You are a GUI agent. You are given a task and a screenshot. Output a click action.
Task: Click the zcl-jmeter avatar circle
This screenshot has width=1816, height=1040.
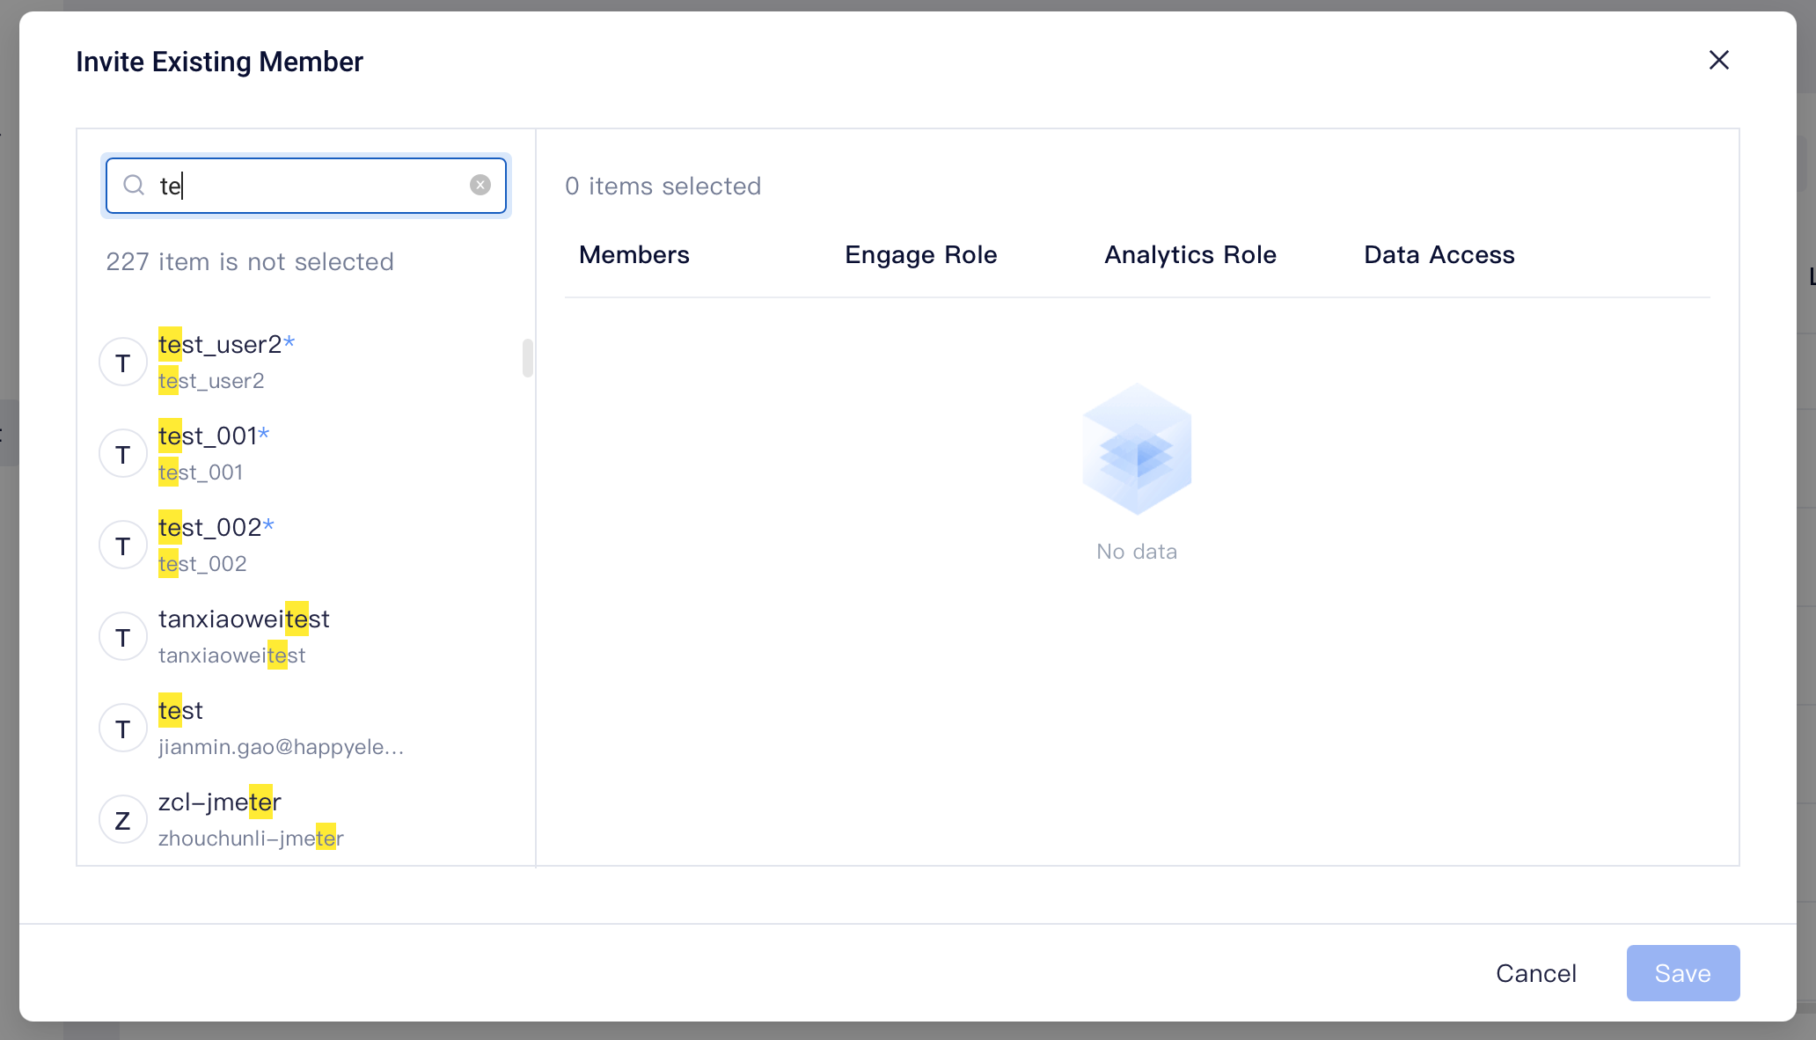123,819
